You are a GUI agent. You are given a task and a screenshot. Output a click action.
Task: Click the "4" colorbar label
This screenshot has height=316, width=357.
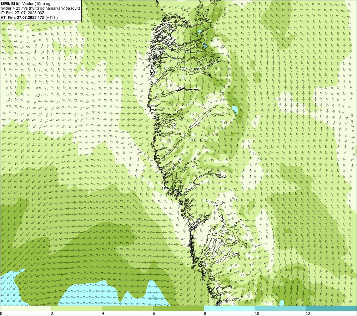tap(103, 314)
